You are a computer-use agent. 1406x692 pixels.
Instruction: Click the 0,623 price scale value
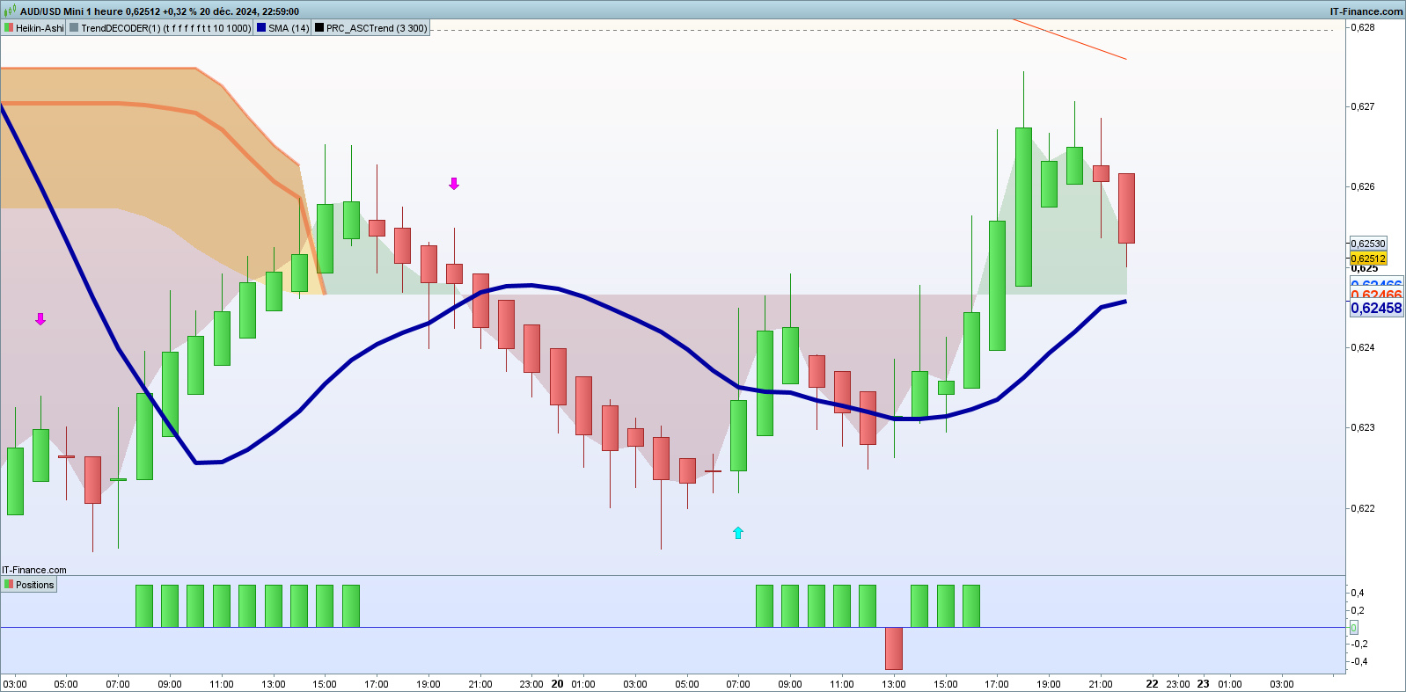1363,427
